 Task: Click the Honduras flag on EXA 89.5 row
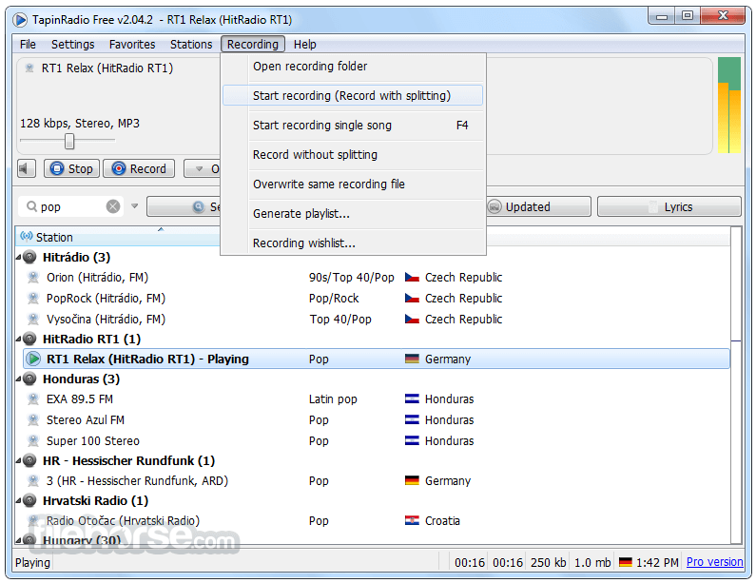(x=412, y=398)
